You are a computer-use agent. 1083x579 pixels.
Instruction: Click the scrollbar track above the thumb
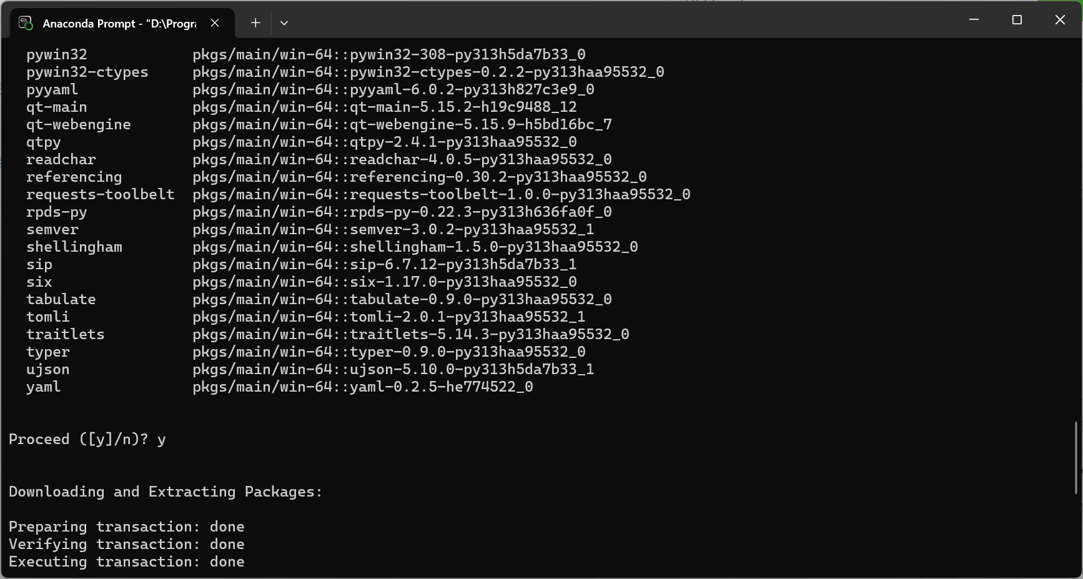point(1076,230)
